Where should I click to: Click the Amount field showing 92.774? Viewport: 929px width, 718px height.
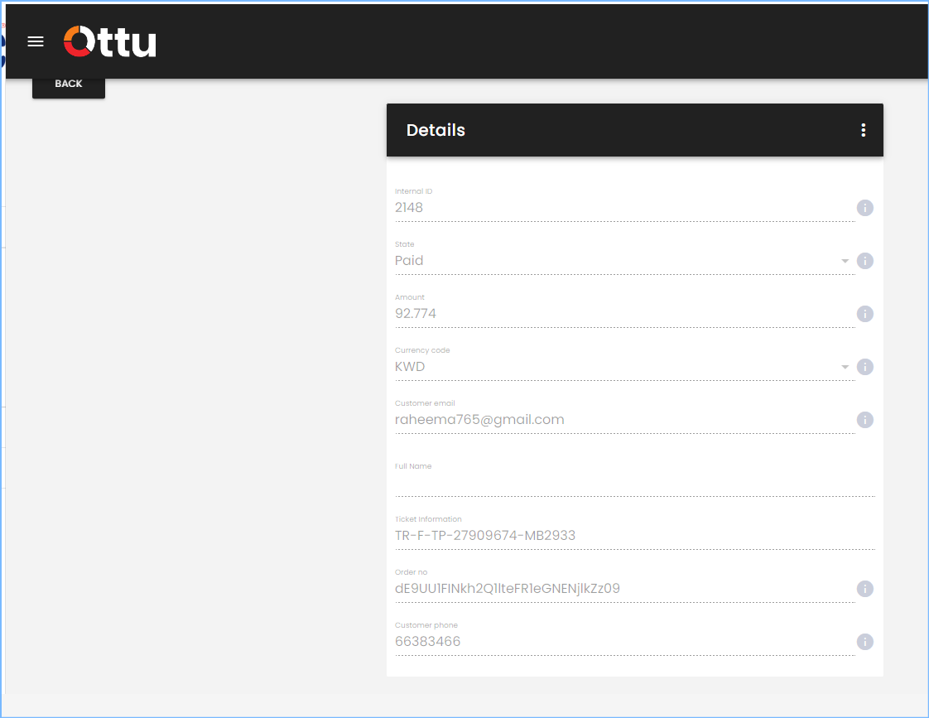point(625,314)
